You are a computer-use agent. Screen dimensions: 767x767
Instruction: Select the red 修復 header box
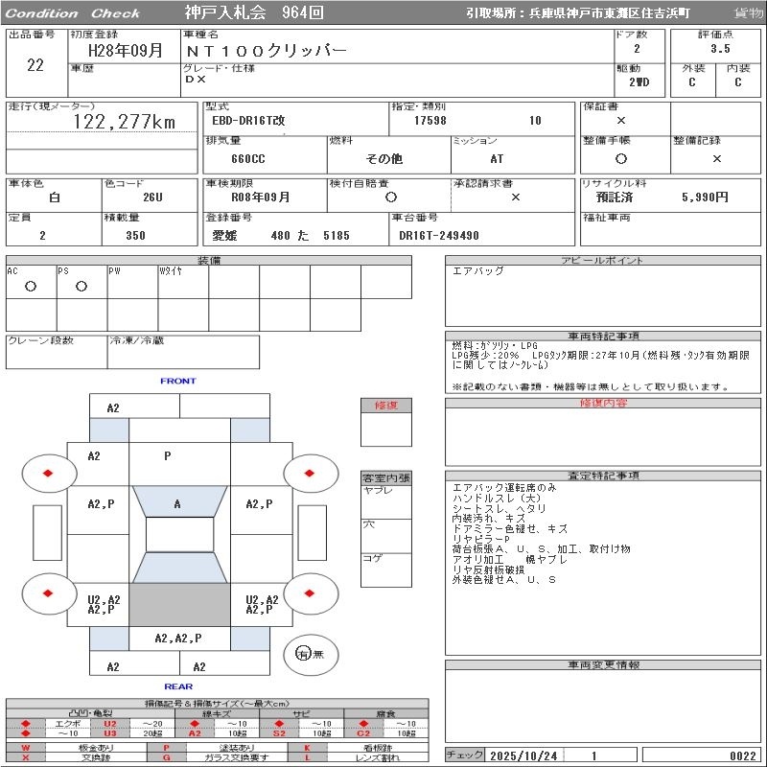tap(385, 406)
